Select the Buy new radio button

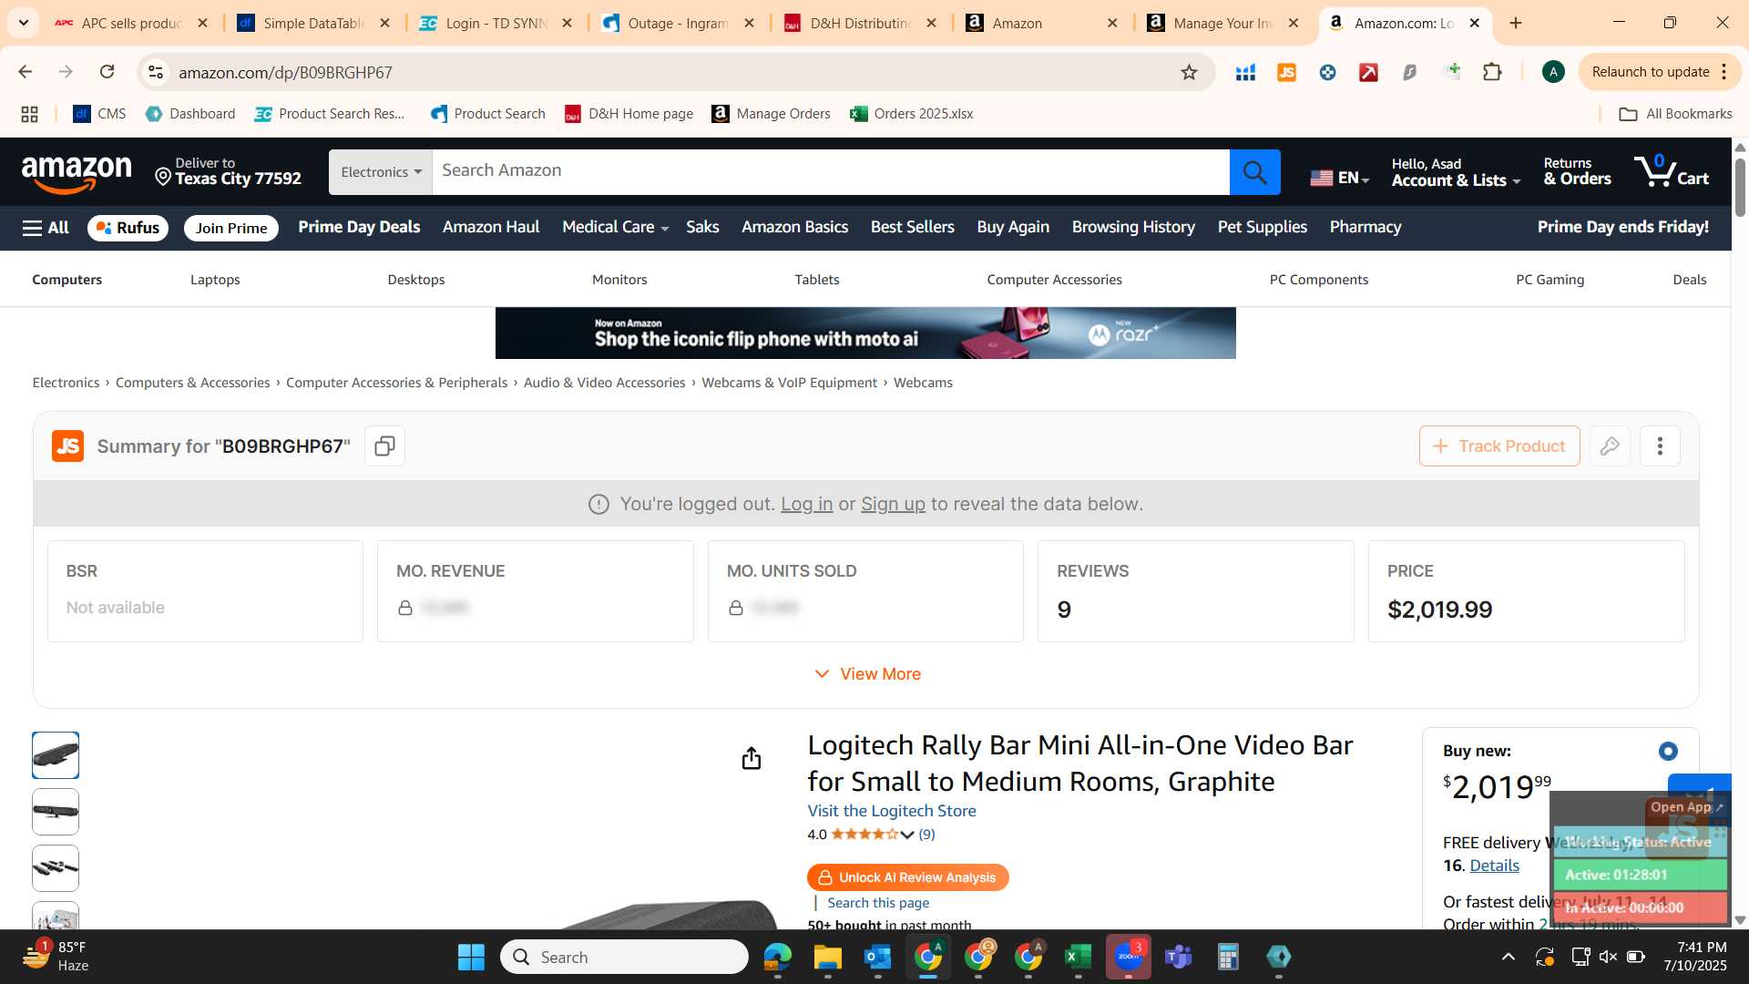(1668, 751)
